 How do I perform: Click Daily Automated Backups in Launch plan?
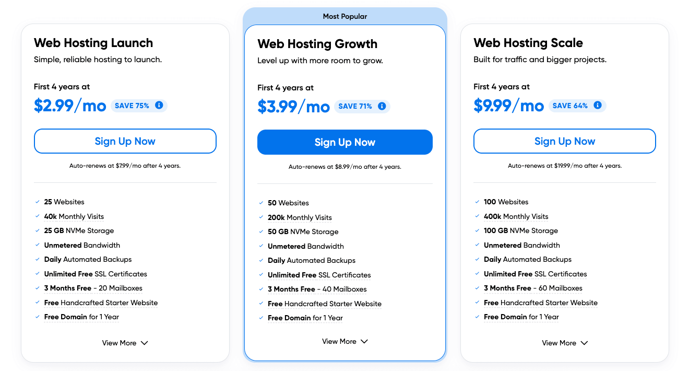(x=88, y=259)
